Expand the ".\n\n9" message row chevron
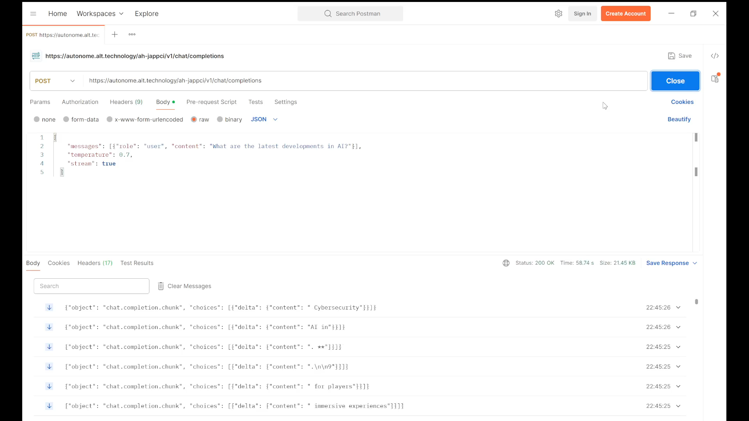The image size is (749, 421). point(678,366)
